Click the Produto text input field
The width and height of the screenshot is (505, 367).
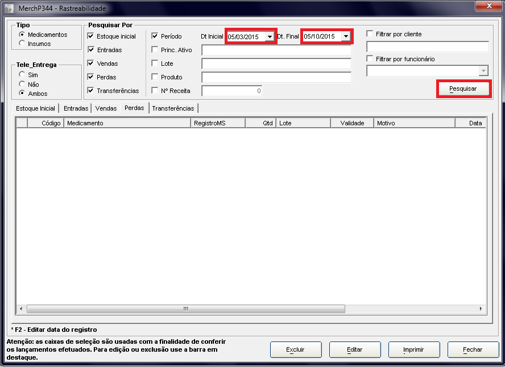(x=276, y=77)
